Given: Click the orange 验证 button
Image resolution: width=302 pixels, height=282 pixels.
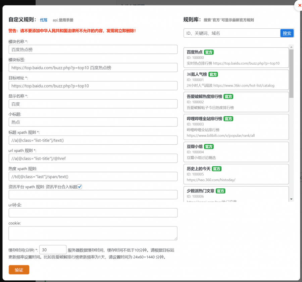Looking at the screenshot, I should click(x=19, y=270).
